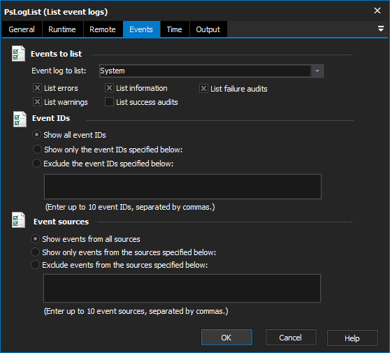Switch to the General tab

click(x=22, y=29)
